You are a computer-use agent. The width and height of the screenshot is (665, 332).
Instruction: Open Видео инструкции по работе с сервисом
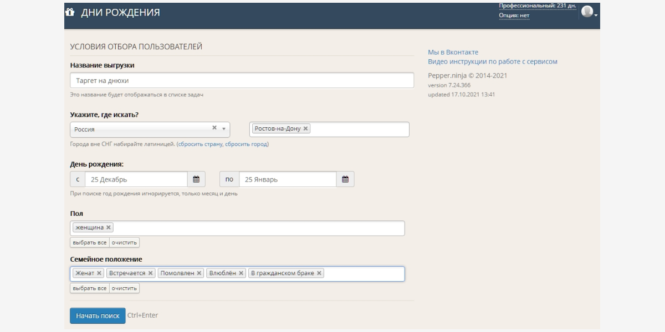(492, 61)
